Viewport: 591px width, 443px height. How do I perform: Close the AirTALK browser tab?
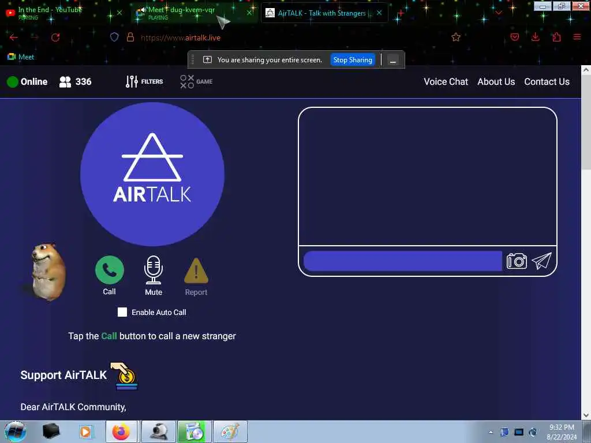click(379, 13)
